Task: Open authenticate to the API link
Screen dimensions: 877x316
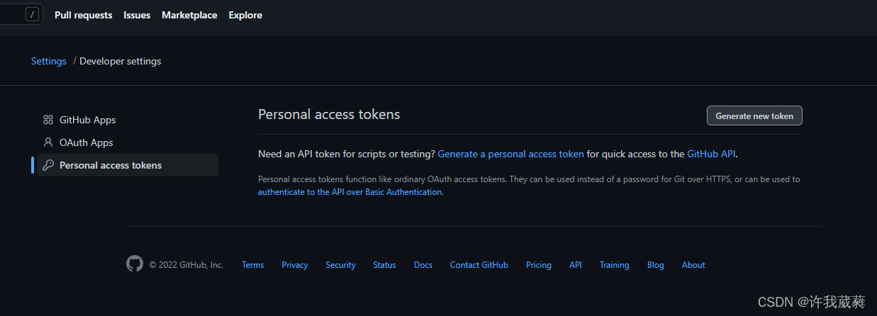Action: [x=350, y=192]
